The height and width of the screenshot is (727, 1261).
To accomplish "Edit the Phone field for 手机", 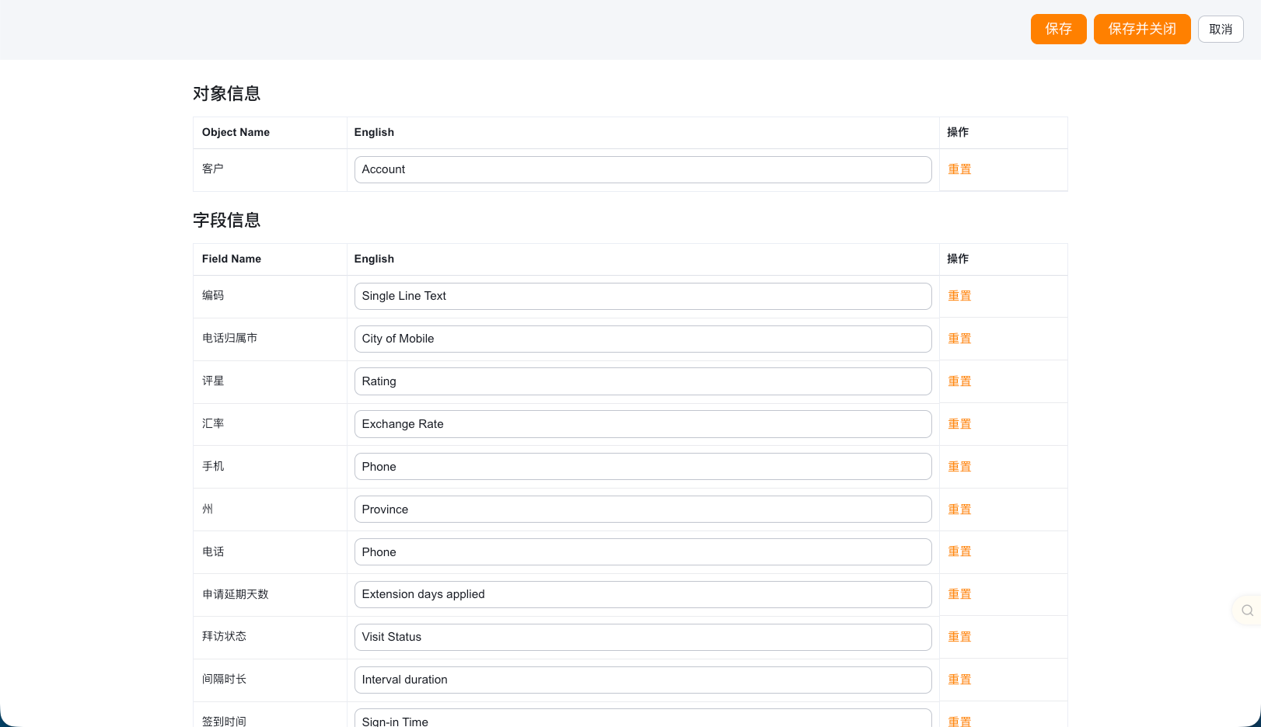I will pyautogui.click(x=643, y=467).
